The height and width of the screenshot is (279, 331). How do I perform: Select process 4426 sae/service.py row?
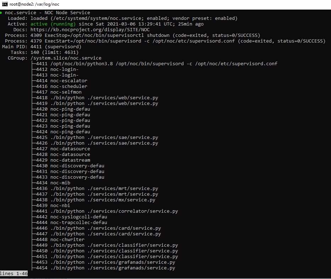point(95,143)
